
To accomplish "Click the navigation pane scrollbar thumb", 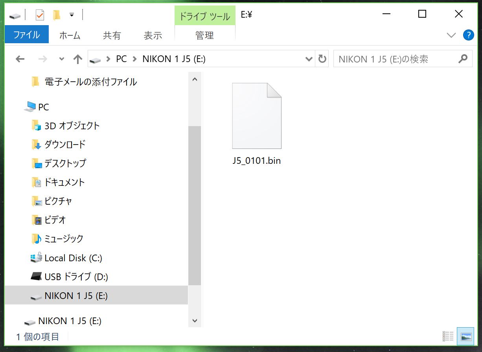I will tap(195, 205).
